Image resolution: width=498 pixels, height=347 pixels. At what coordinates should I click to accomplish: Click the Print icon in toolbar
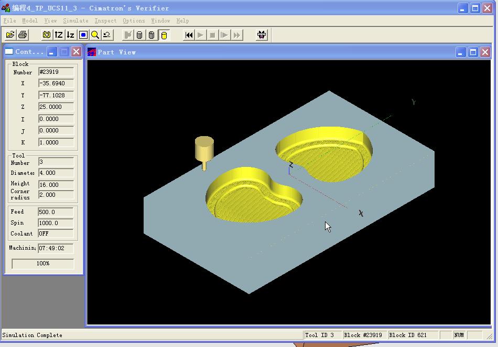pos(23,35)
